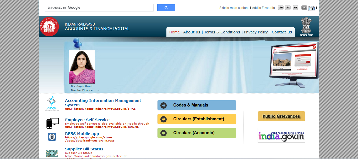The width and height of the screenshot is (358, 159).
Task: Open the Codes & Manuals section
Action: [197, 105]
